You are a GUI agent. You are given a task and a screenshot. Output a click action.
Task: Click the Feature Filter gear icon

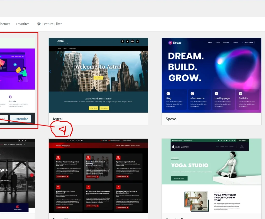click(39, 24)
